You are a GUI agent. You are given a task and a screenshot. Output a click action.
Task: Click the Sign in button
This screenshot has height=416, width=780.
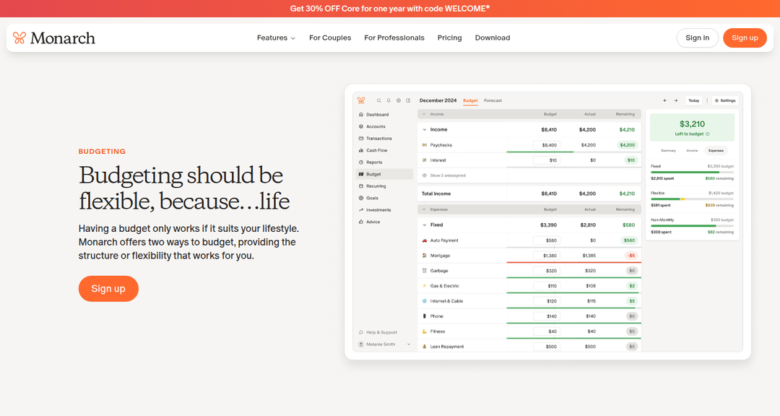click(x=698, y=38)
